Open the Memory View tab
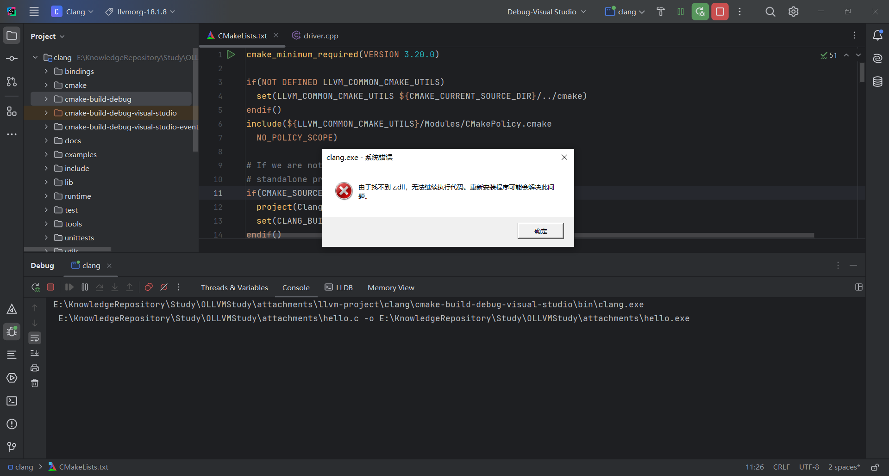Screen dimensions: 889x476 tap(391, 287)
